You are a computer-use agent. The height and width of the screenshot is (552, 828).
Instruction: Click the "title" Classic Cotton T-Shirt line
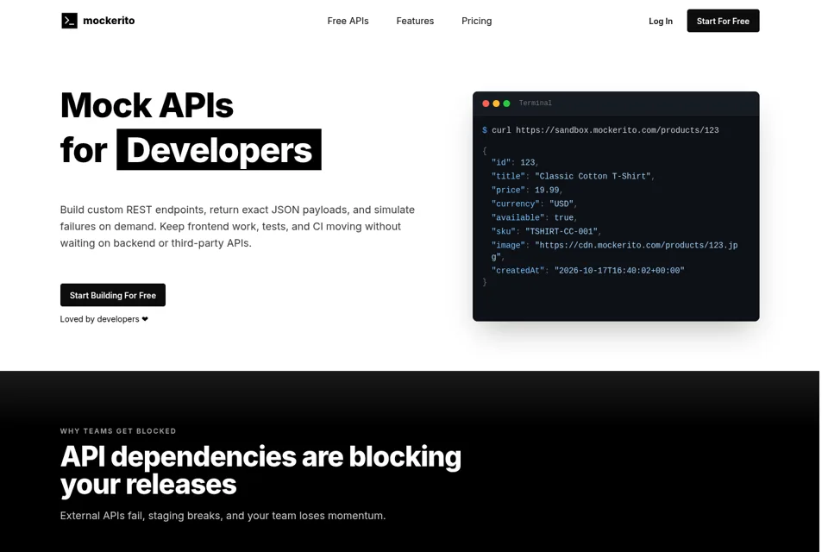point(573,176)
